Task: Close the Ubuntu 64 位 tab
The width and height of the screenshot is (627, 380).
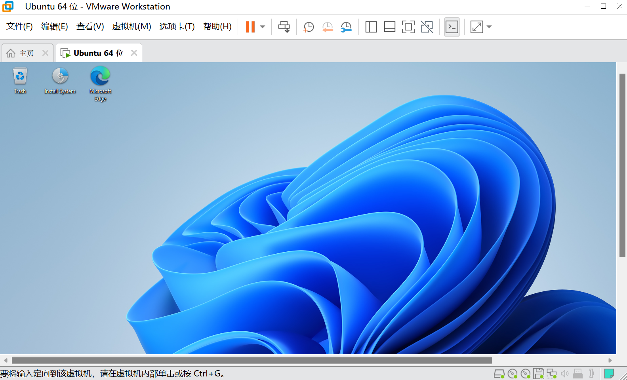Action: 134,53
